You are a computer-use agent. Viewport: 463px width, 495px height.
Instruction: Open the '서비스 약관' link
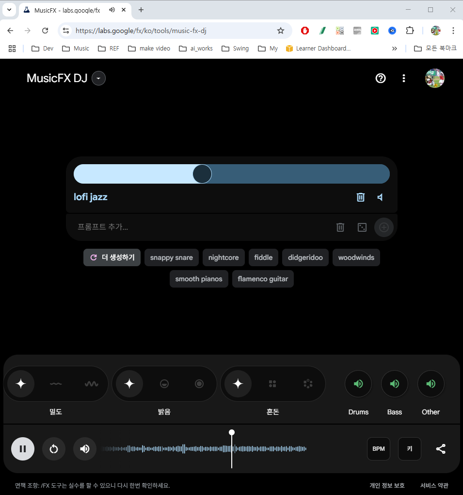[434, 486]
